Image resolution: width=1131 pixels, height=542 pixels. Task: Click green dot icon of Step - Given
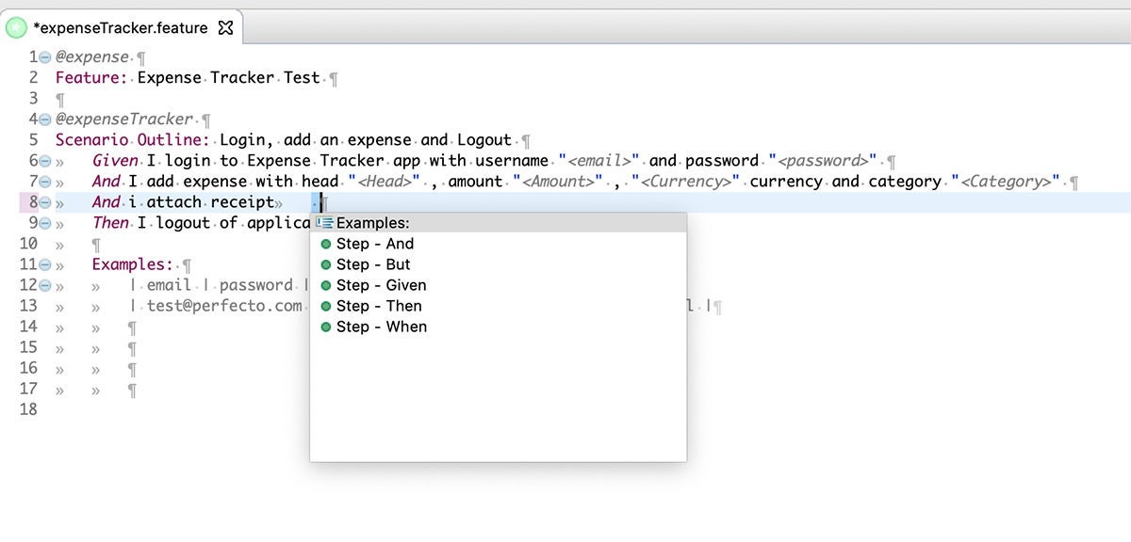(325, 285)
